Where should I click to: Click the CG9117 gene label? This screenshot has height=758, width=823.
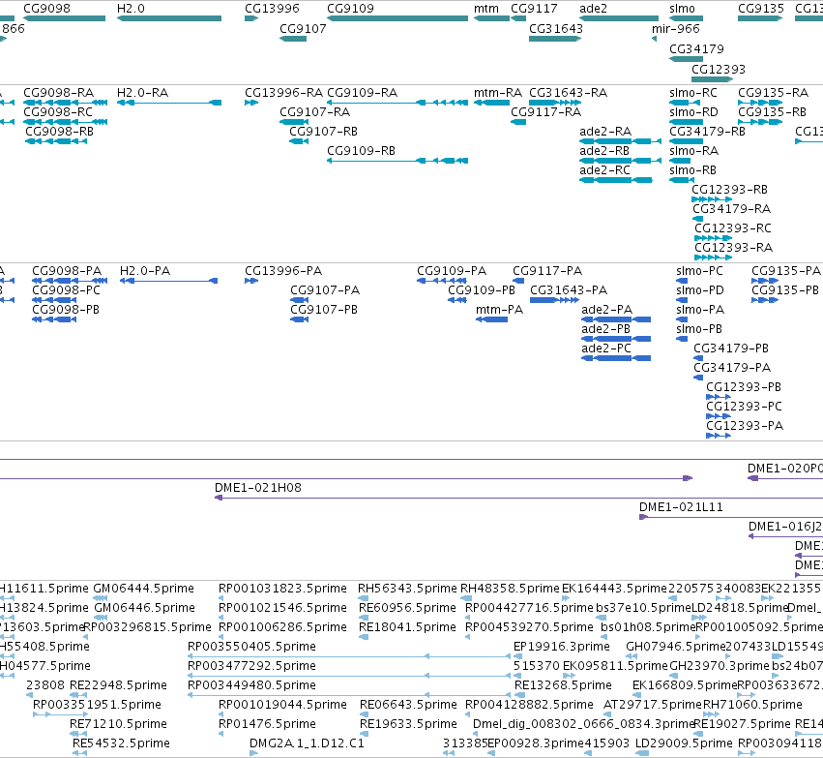(534, 9)
